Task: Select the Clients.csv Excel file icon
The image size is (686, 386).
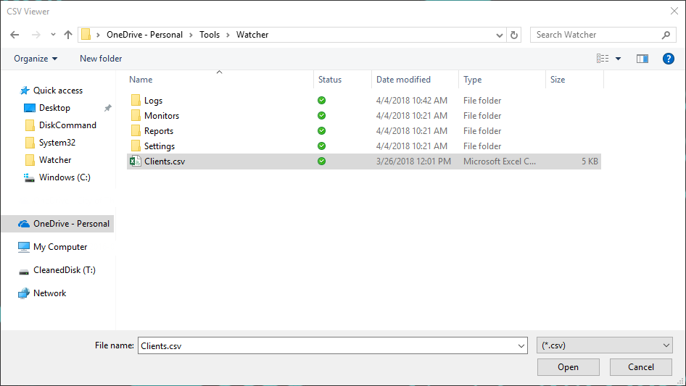Action: point(136,161)
